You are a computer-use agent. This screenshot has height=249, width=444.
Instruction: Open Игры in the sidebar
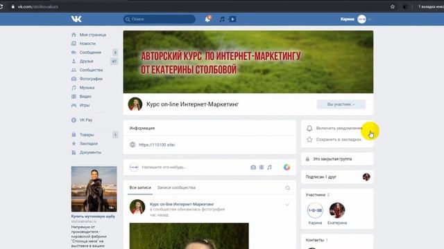coord(85,105)
